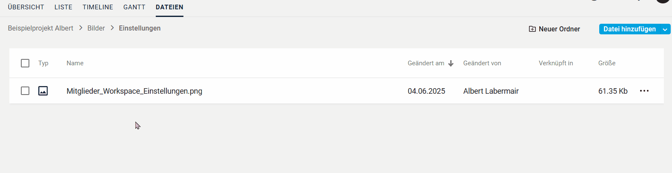Navigate to Beispielprojekt Albert breadcrumb

coord(40,28)
